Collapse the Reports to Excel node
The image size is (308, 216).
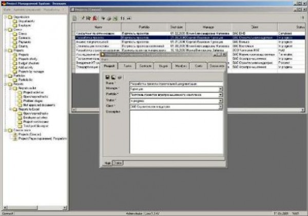tap(11, 109)
